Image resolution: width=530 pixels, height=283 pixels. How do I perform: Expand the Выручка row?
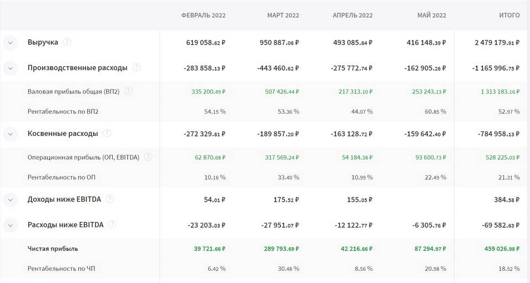(10, 42)
